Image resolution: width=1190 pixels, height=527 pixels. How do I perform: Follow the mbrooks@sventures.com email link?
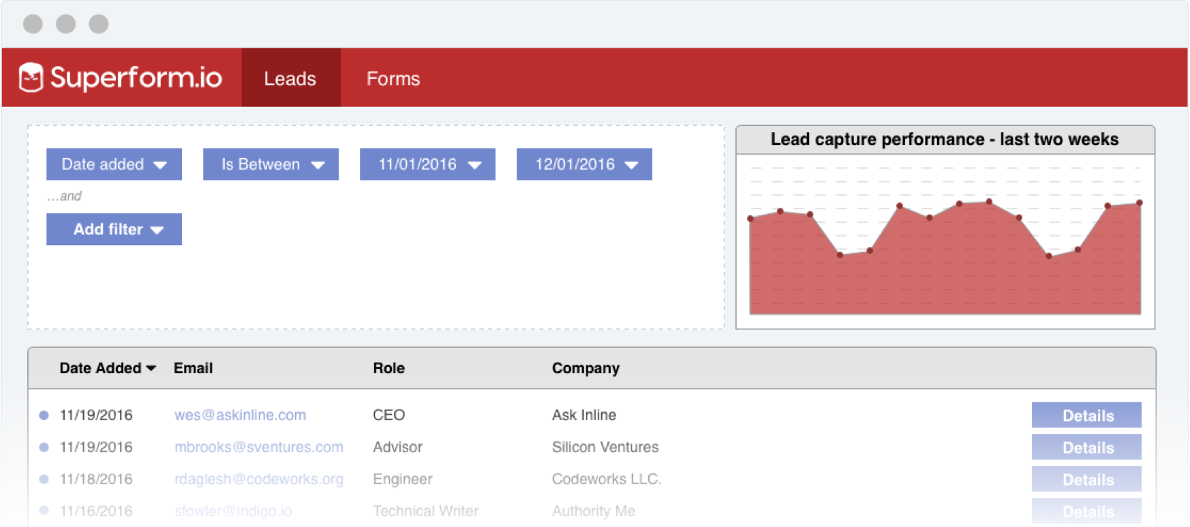[x=258, y=447]
